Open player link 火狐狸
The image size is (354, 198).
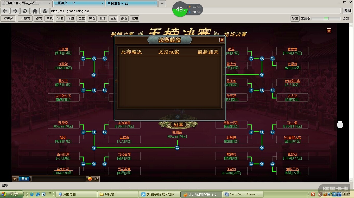point(63,49)
